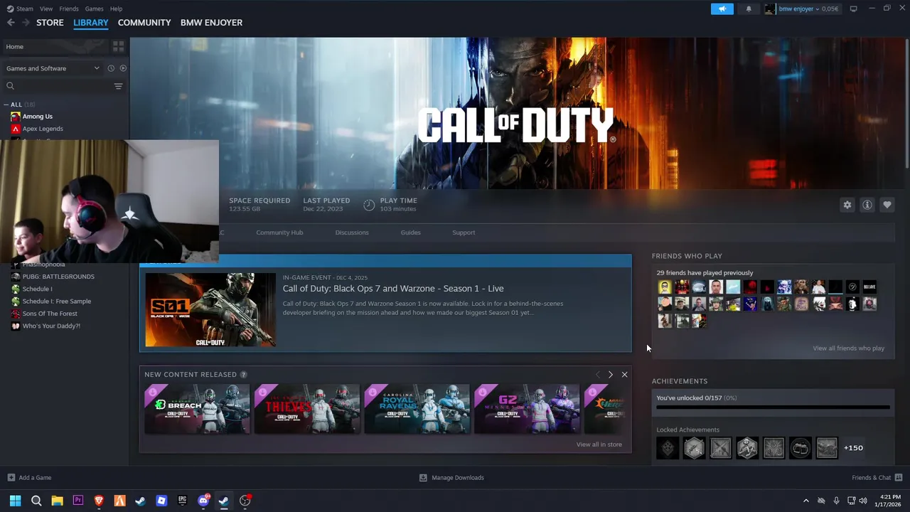Click View all in store link
This screenshot has width=910, height=512.
(599, 444)
